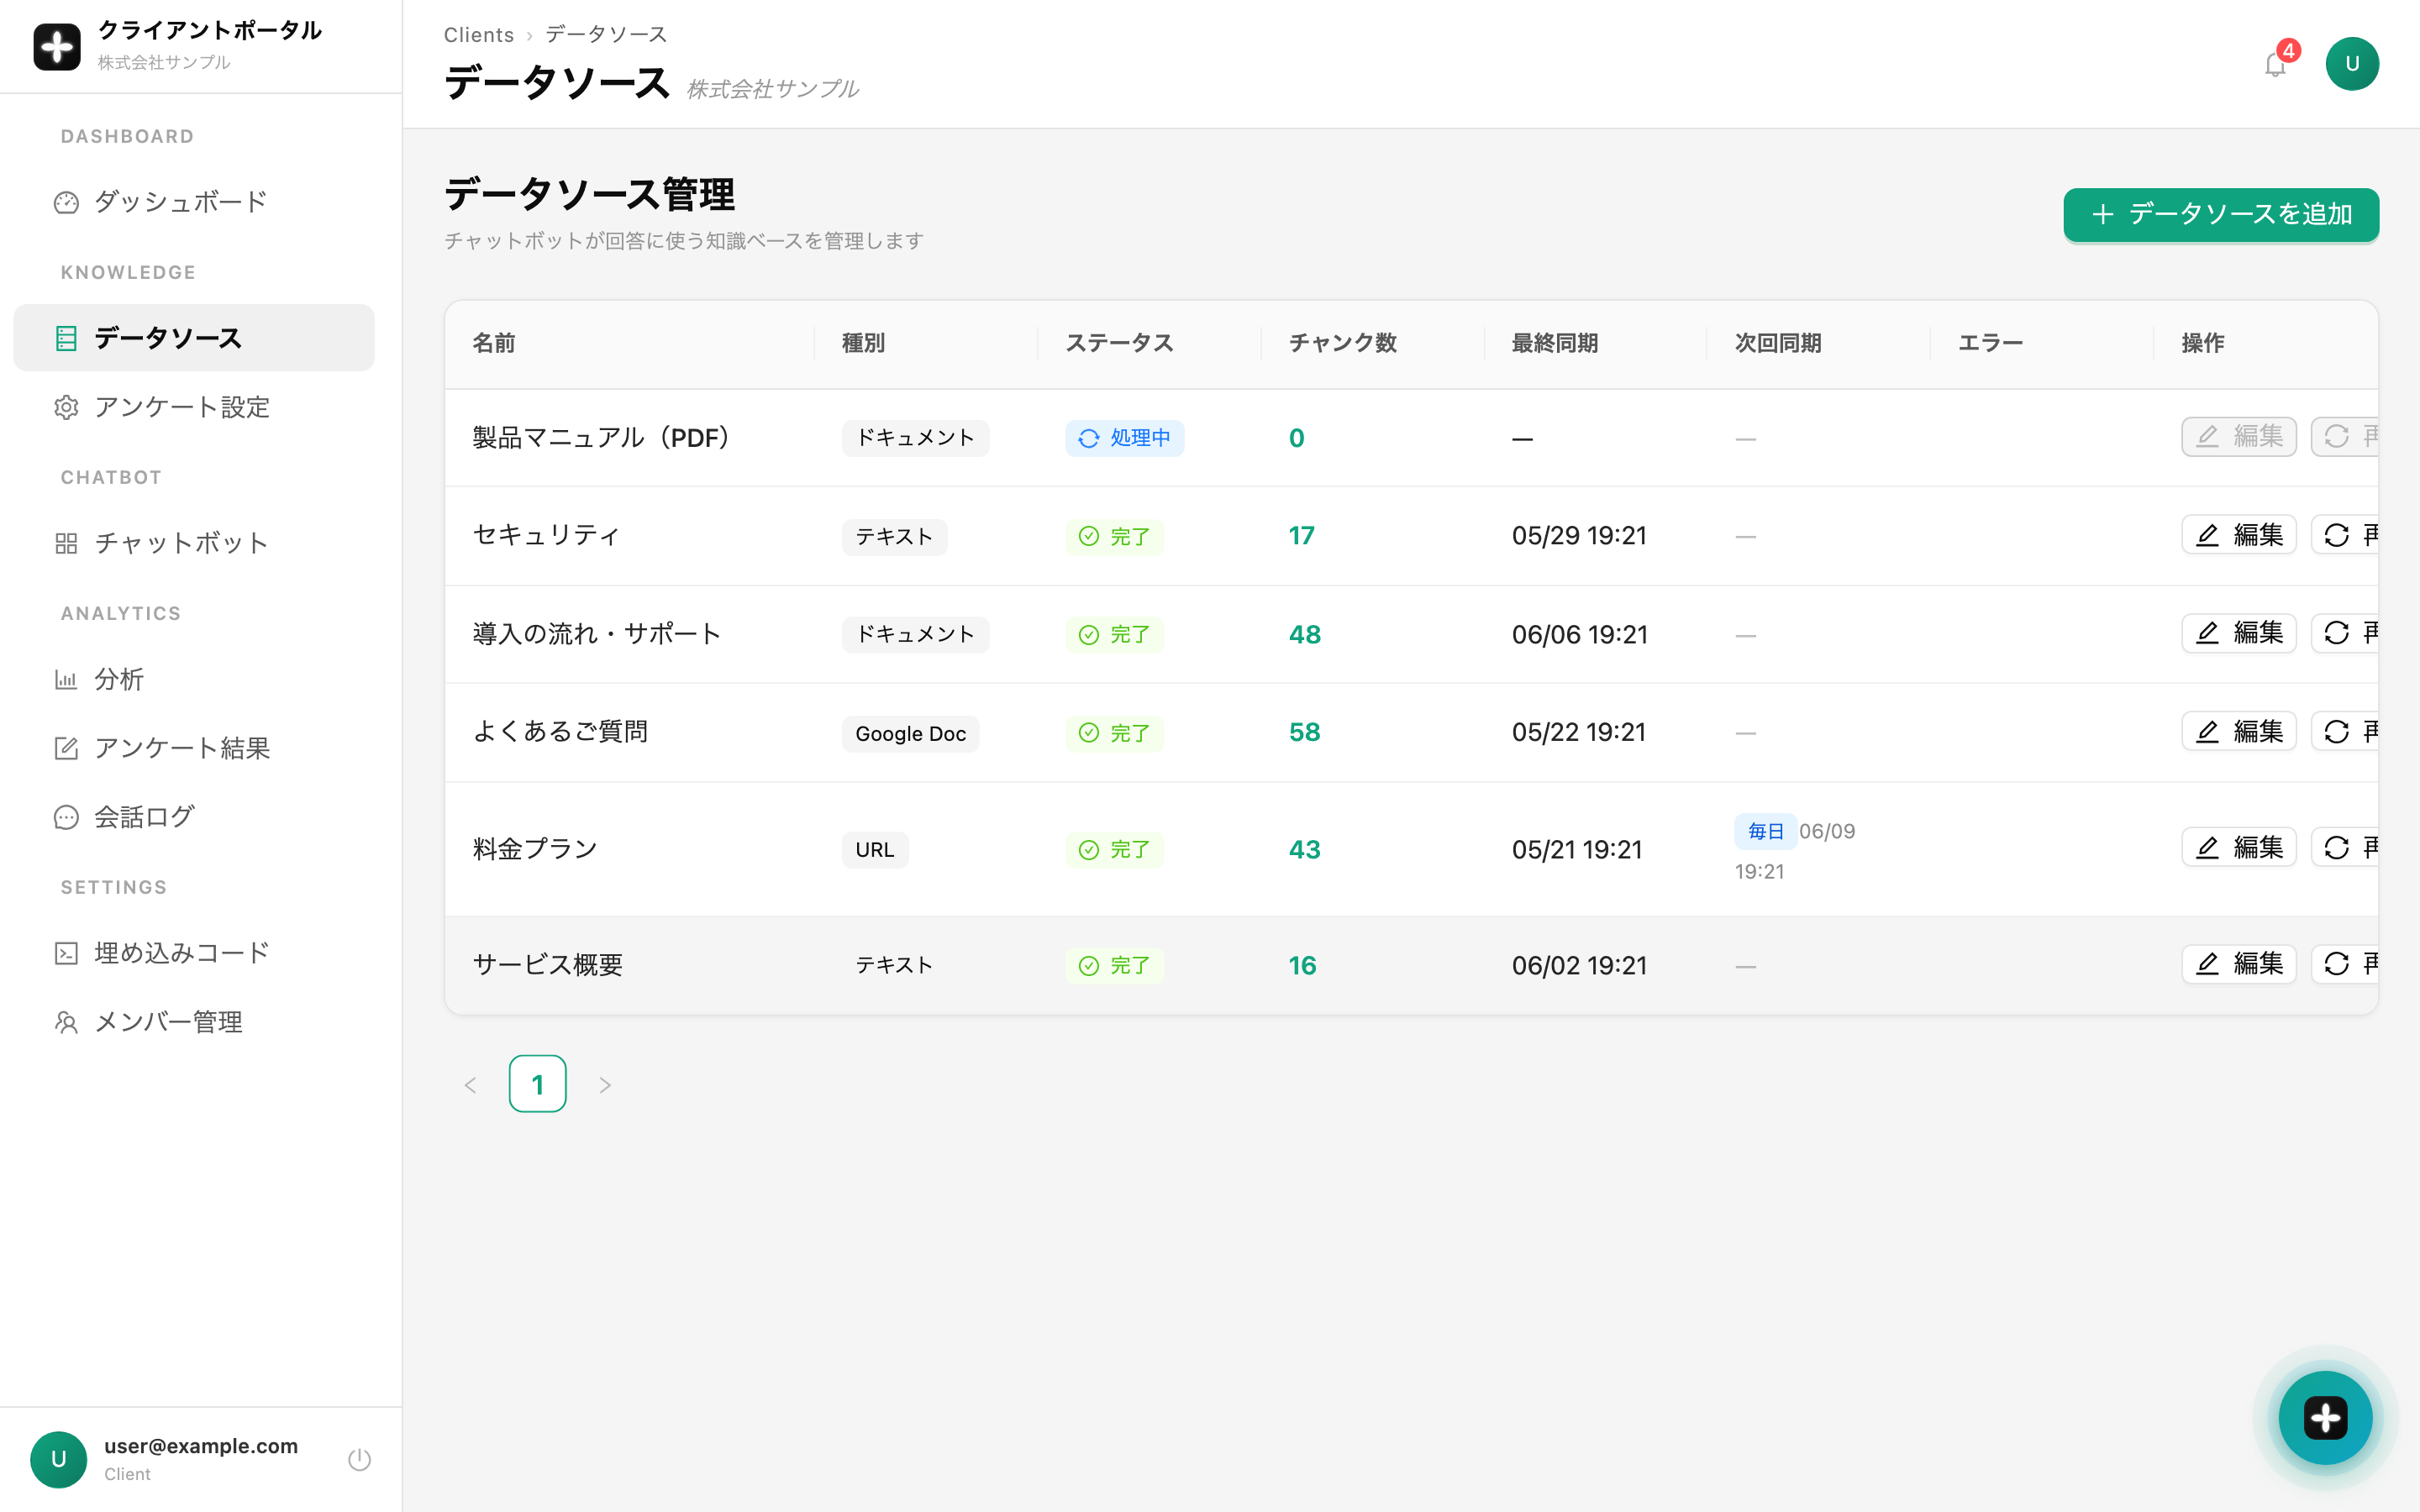The width and height of the screenshot is (2420, 1512).
Task: Click the 埋め込みコード terminal icon
Action: click(66, 954)
